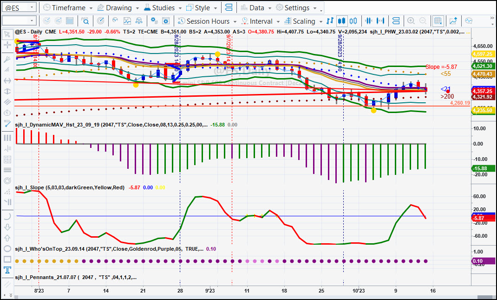Open the Studies menu
497x300 pixels.
pyautogui.click(x=159, y=7)
